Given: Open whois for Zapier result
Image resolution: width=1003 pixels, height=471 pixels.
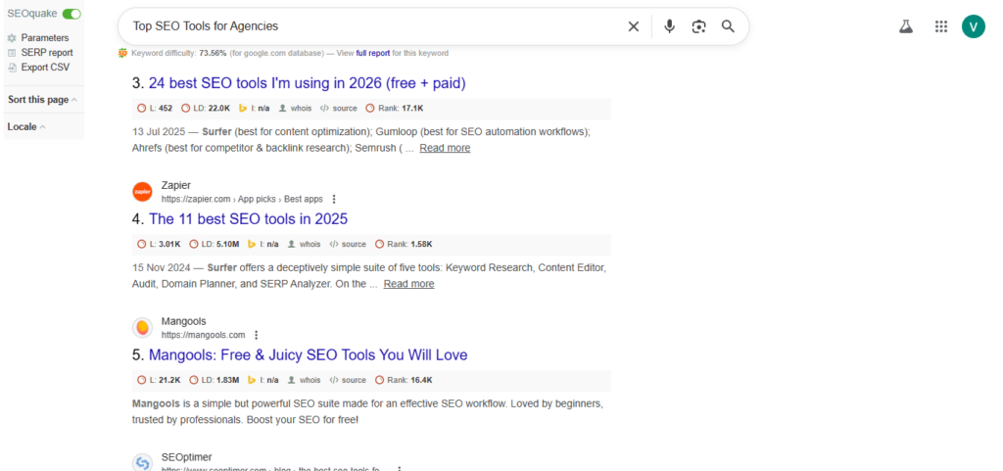Looking at the screenshot, I should click(x=304, y=244).
